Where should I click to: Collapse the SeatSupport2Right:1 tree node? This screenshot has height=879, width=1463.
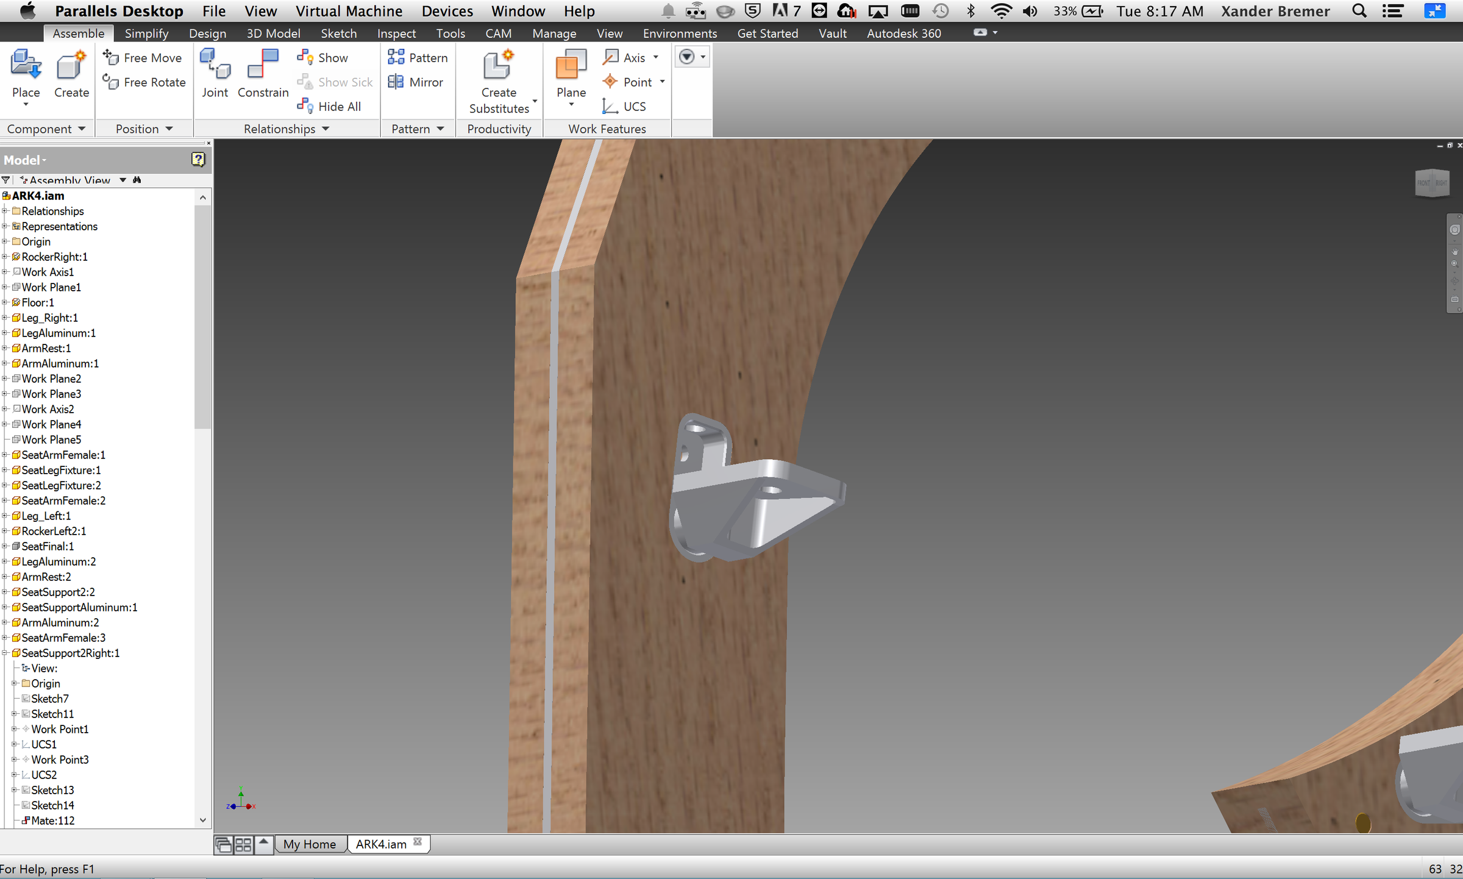tap(5, 653)
